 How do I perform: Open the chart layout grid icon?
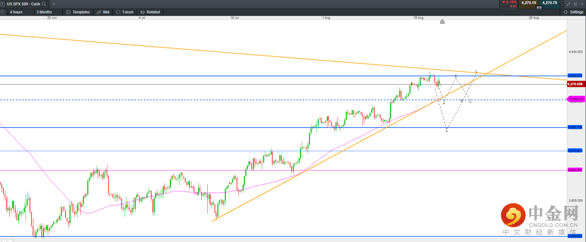pyautogui.click(x=3, y=11)
